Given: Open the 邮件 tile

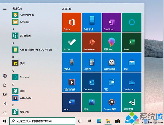Looking at the screenshot, I should point(132,62).
